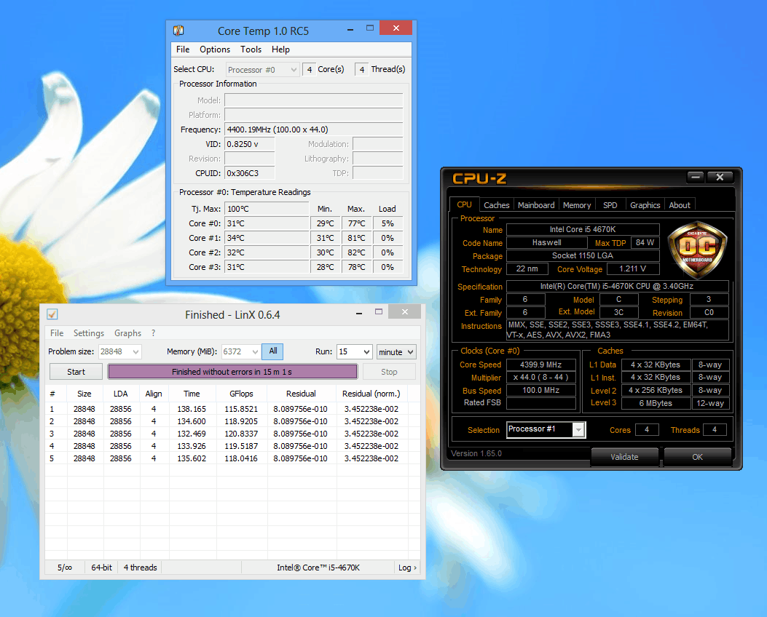Viewport: 767px width, 617px height.
Task: Switch to Graphics tab in CPU-Z
Action: 645,205
